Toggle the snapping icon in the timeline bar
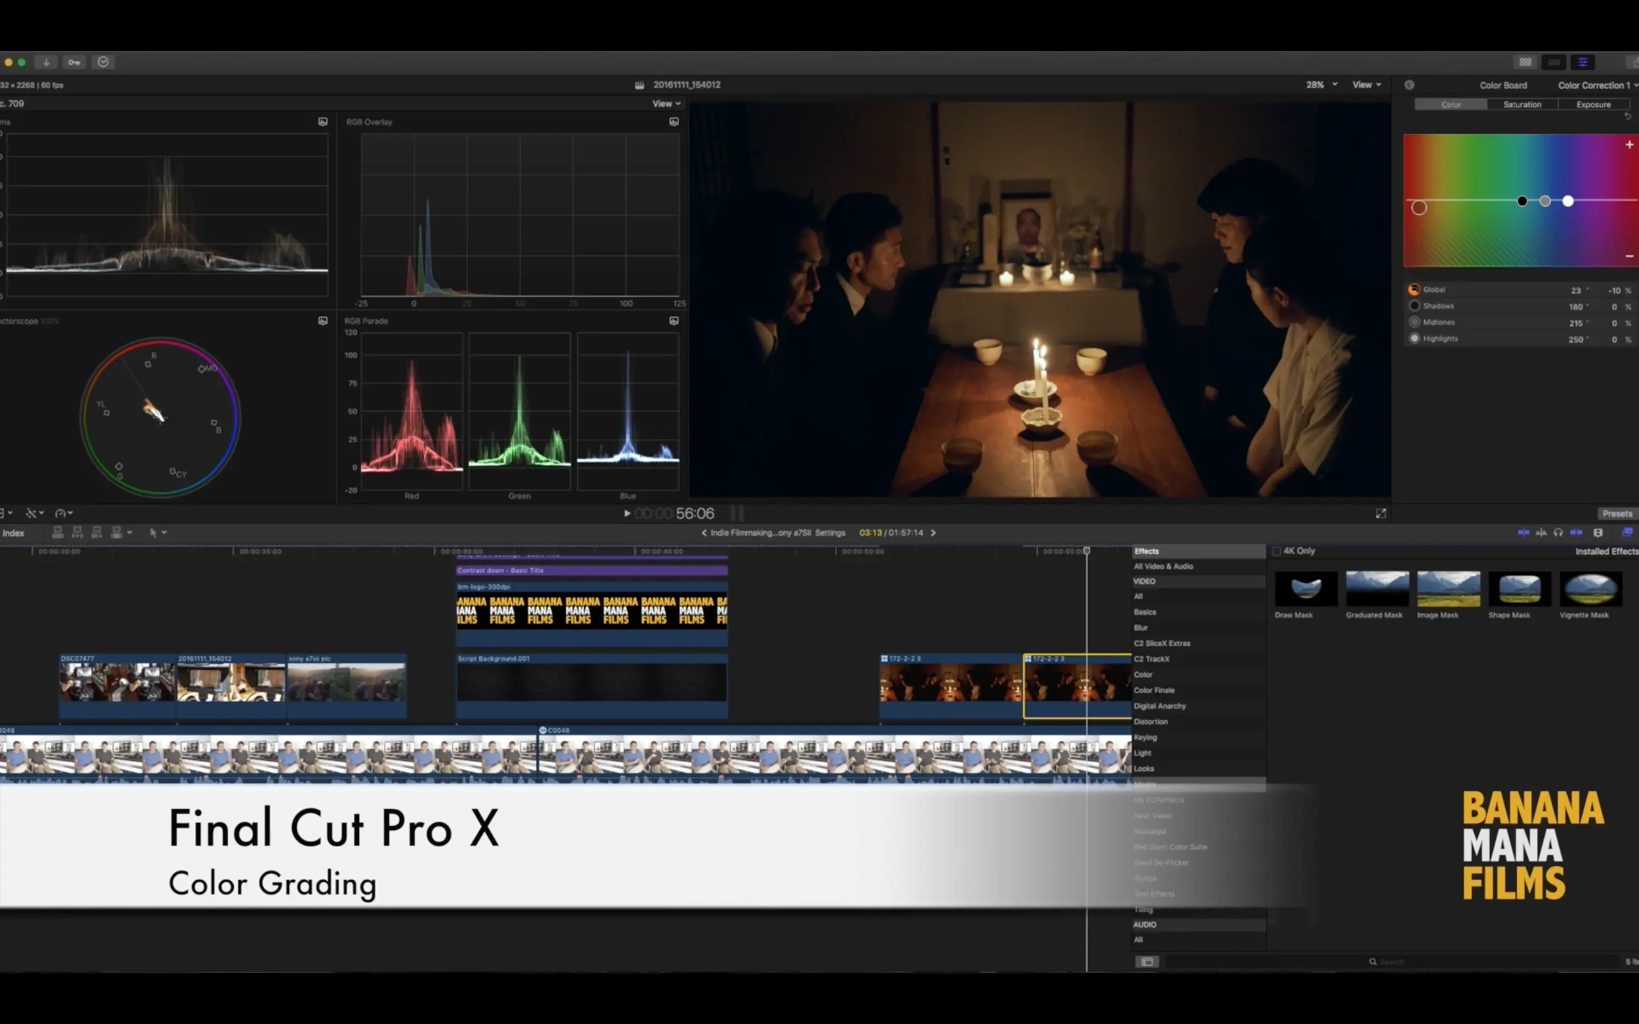This screenshot has height=1024, width=1639. [x=1577, y=532]
